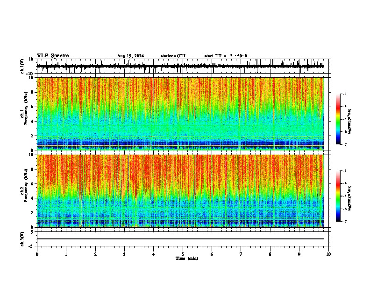Click the "6" kHz tick on ch.1 frequency axis
This screenshot has width=370, height=285.
[x=32, y=107]
